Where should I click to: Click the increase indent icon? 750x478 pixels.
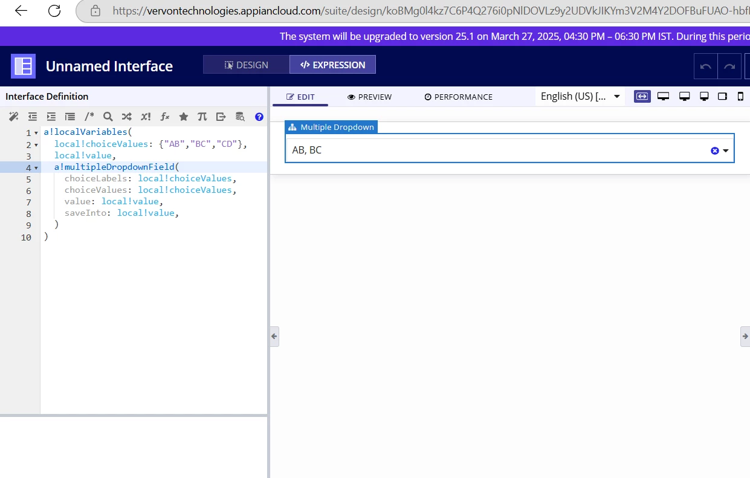click(x=51, y=117)
